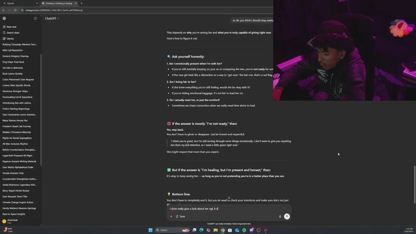Screen dimensions: 416x234
Task: View site information icon in the address bar
Action: [x=22, y=10]
